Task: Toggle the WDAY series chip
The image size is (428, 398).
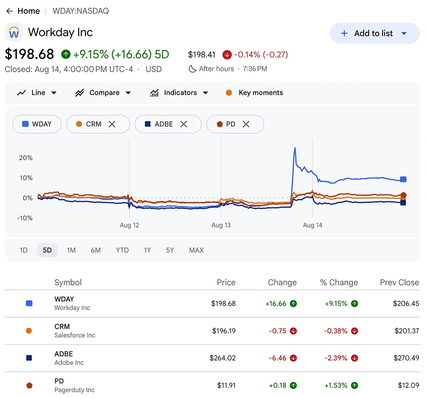Action: click(37, 124)
